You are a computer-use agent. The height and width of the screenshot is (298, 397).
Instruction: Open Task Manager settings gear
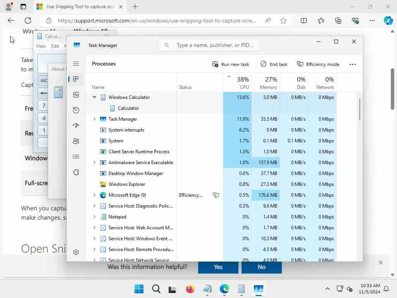pos(76,252)
